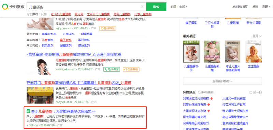Click the 换一换 refresh icon

250,92
